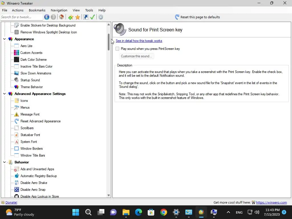
Task: Open the View menu
Action: tap(76, 10)
